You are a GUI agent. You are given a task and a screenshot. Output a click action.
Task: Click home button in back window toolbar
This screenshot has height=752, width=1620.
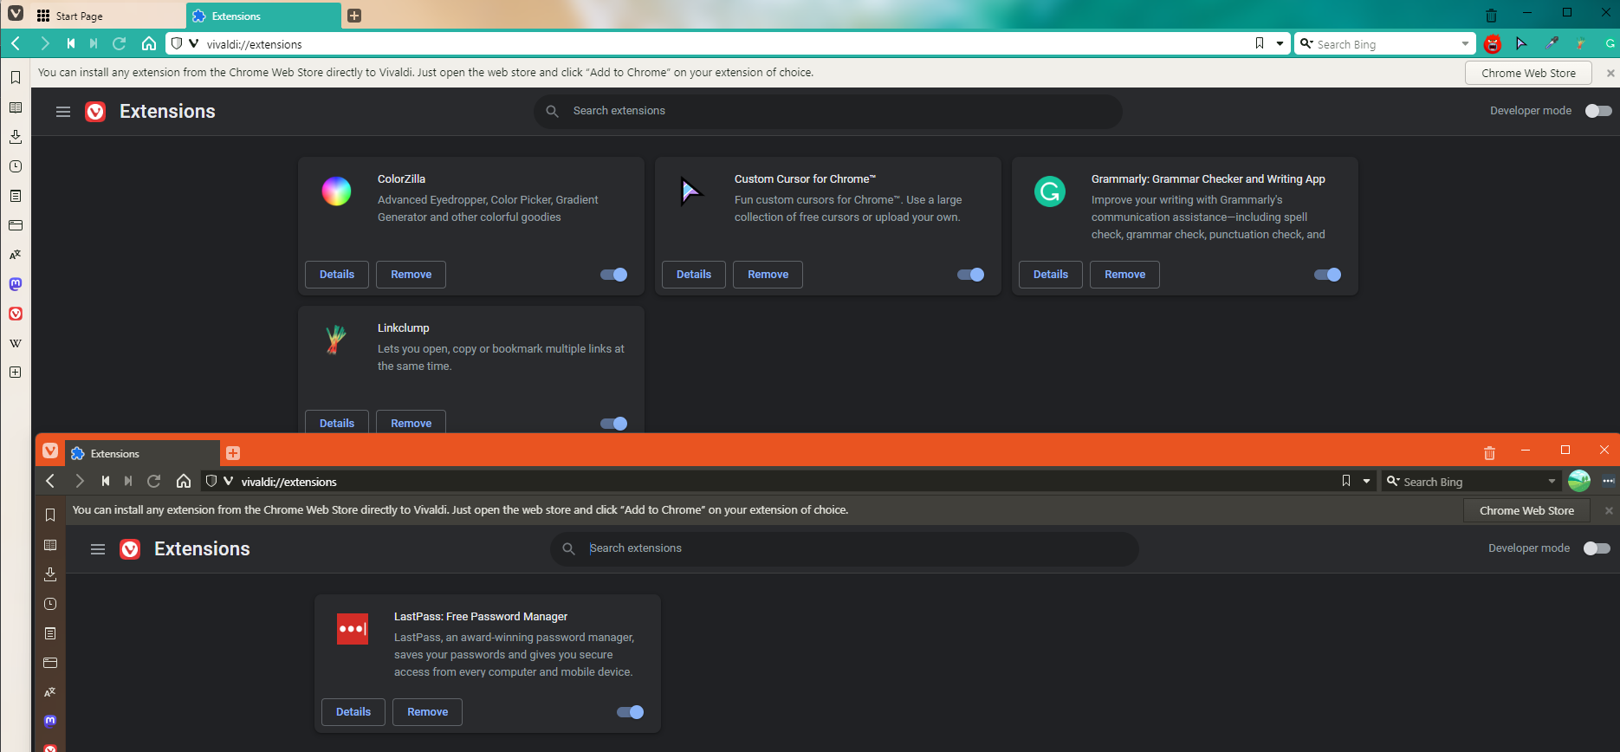[149, 43]
